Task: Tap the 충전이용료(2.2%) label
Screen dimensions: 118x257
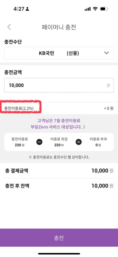Action: point(19,108)
